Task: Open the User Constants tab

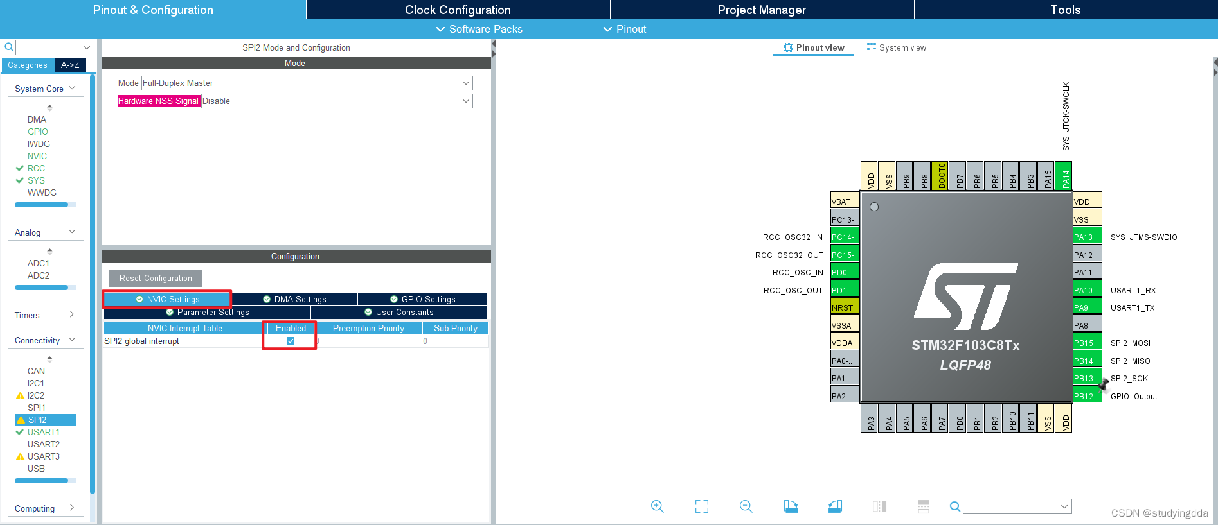Action: click(x=399, y=312)
